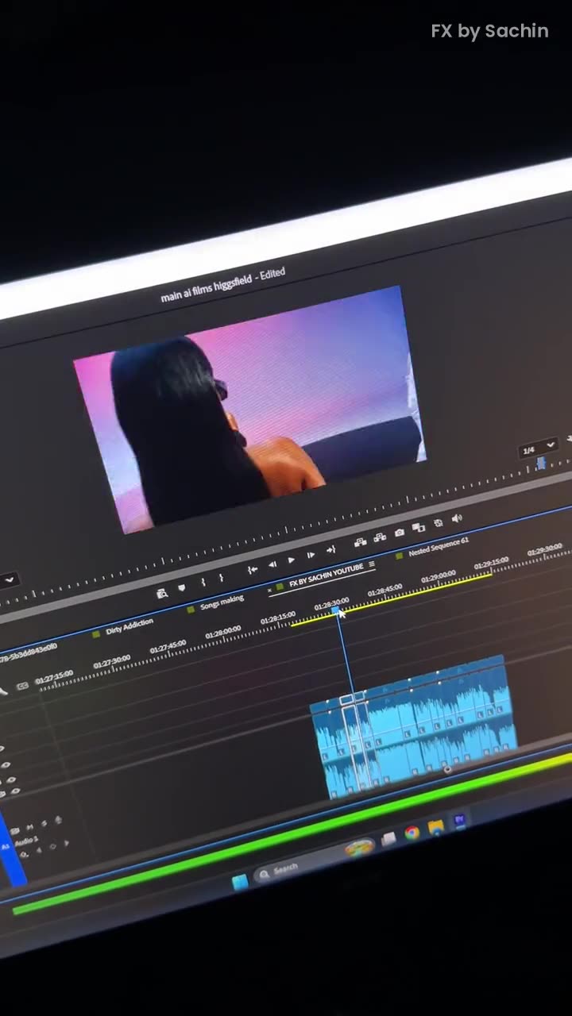Click the Mark Out bracket icon
The width and height of the screenshot is (572, 1016).
(x=222, y=578)
